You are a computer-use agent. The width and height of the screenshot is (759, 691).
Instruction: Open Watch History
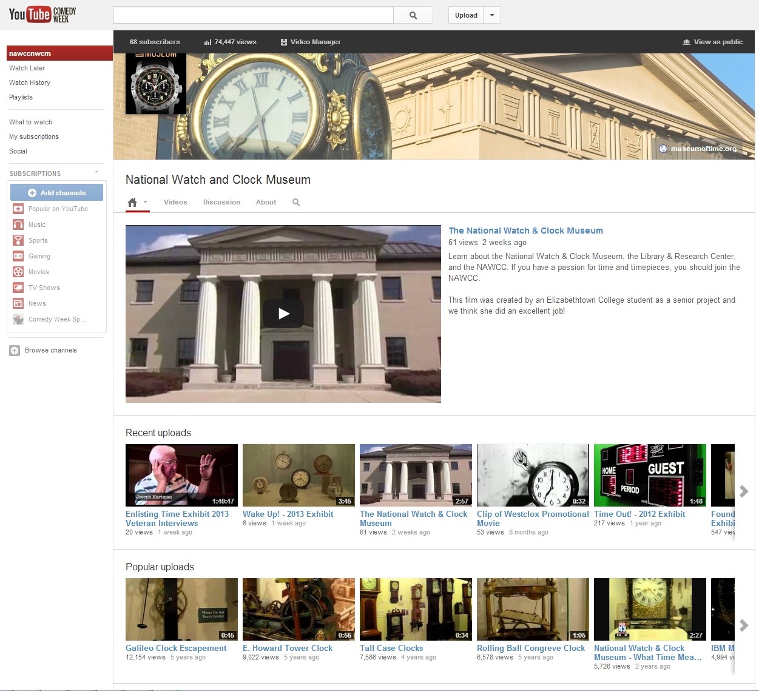click(30, 83)
